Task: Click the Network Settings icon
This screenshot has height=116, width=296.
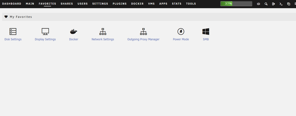Action: pyautogui.click(x=103, y=31)
